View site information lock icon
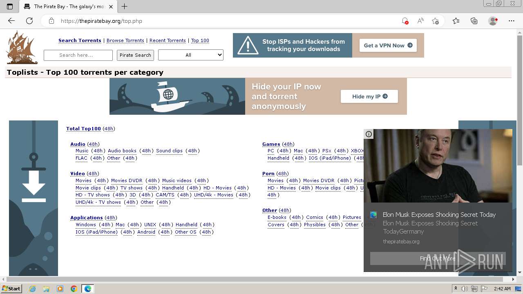The width and height of the screenshot is (523, 294). tap(51, 21)
